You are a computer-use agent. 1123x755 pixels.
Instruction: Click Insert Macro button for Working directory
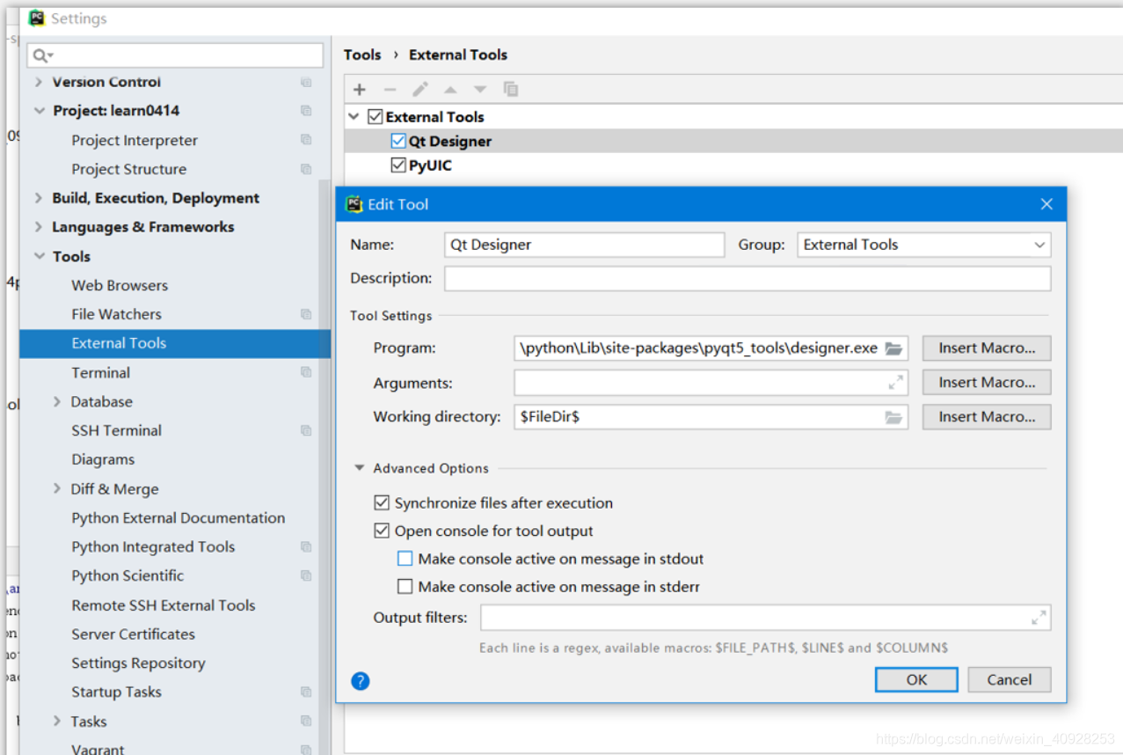(x=987, y=416)
